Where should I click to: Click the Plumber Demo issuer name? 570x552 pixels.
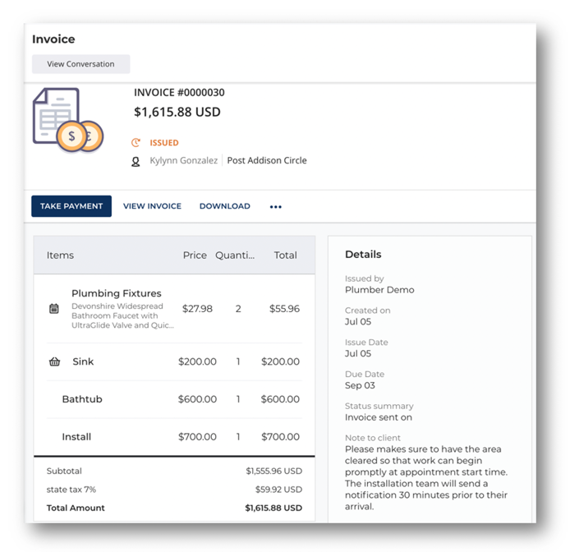(379, 290)
